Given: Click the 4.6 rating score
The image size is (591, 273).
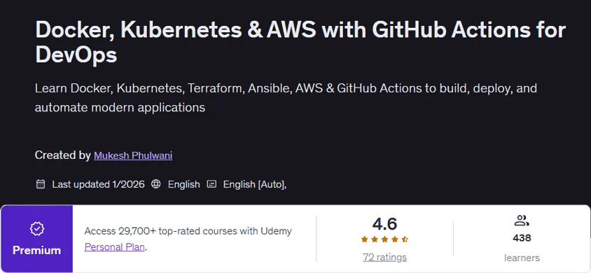Looking at the screenshot, I should point(385,224).
